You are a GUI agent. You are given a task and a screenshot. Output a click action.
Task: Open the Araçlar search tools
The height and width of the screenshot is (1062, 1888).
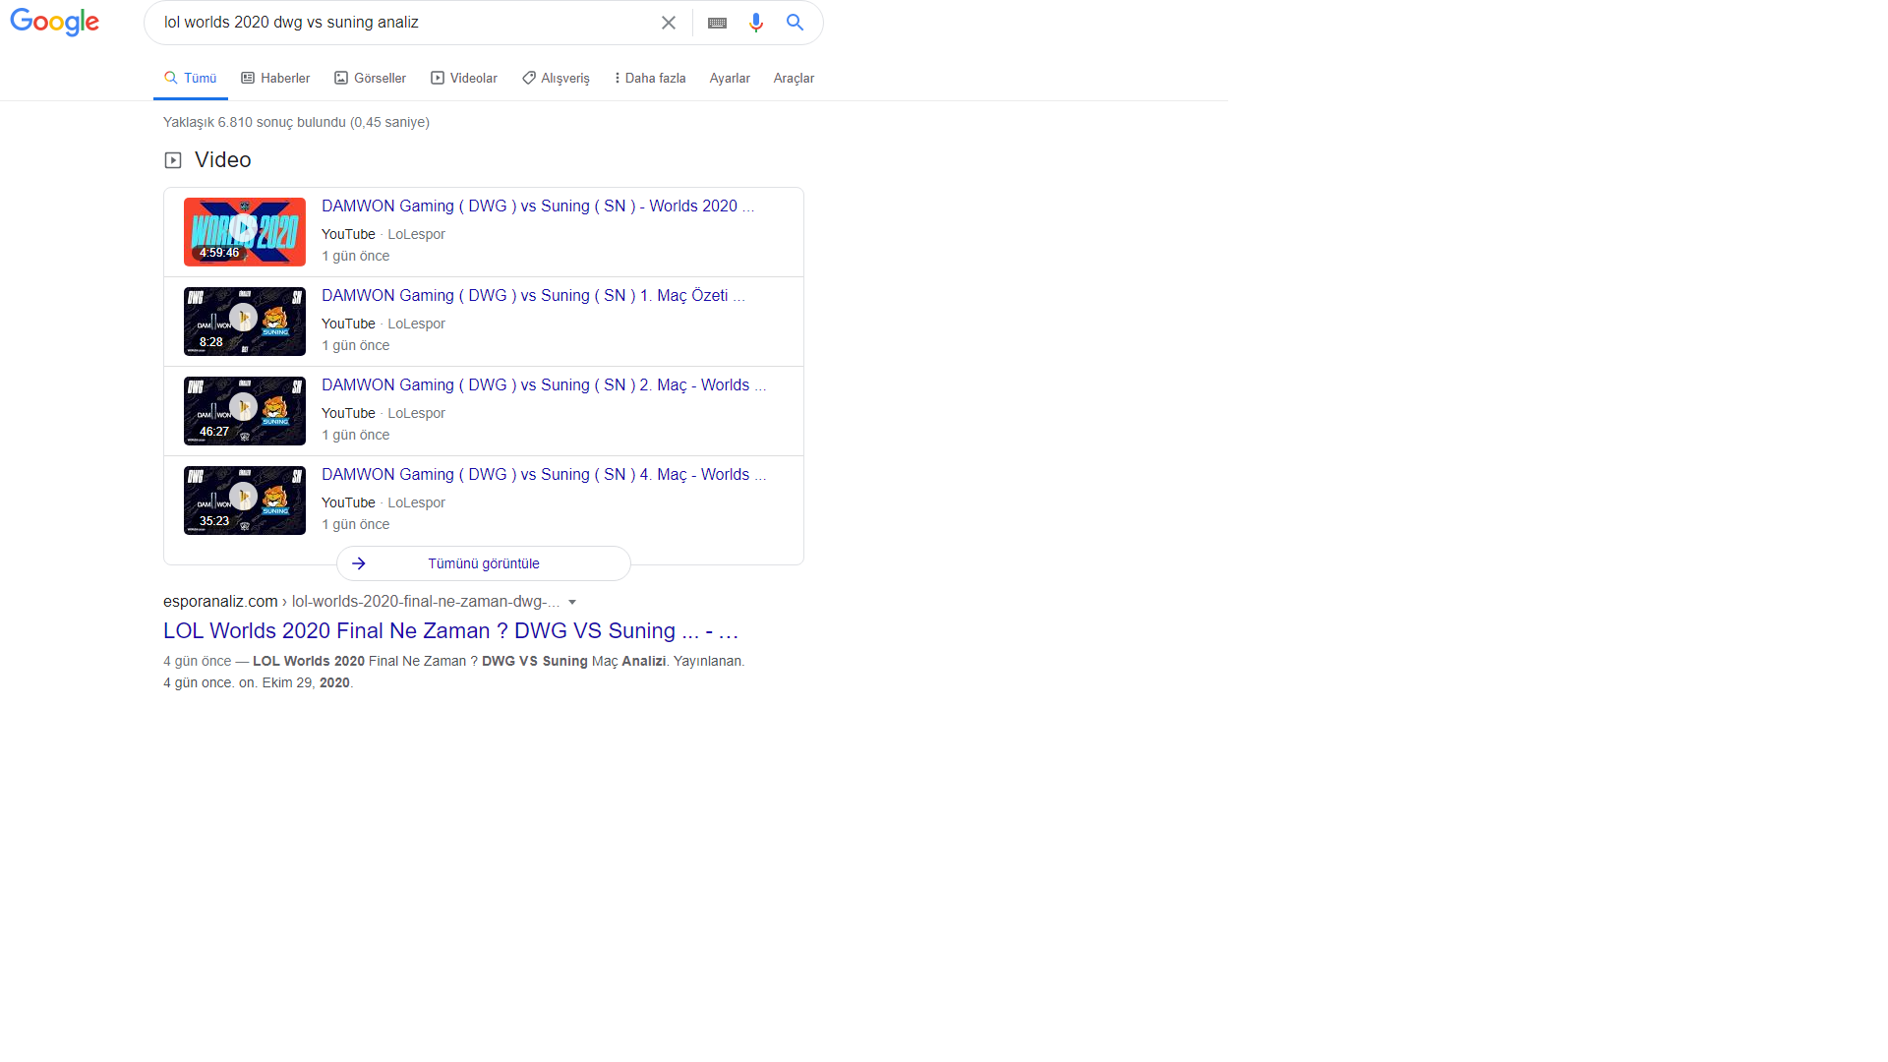[793, 78]
